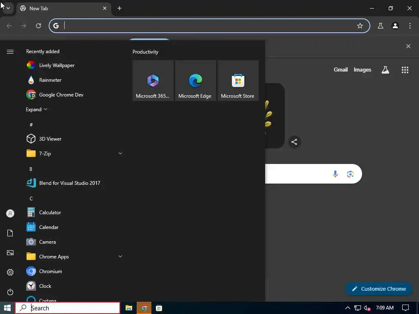This screenshot has height=314, width=419.
Task: Expand the 7-Zip folder
Action: (x=74, y=154)
